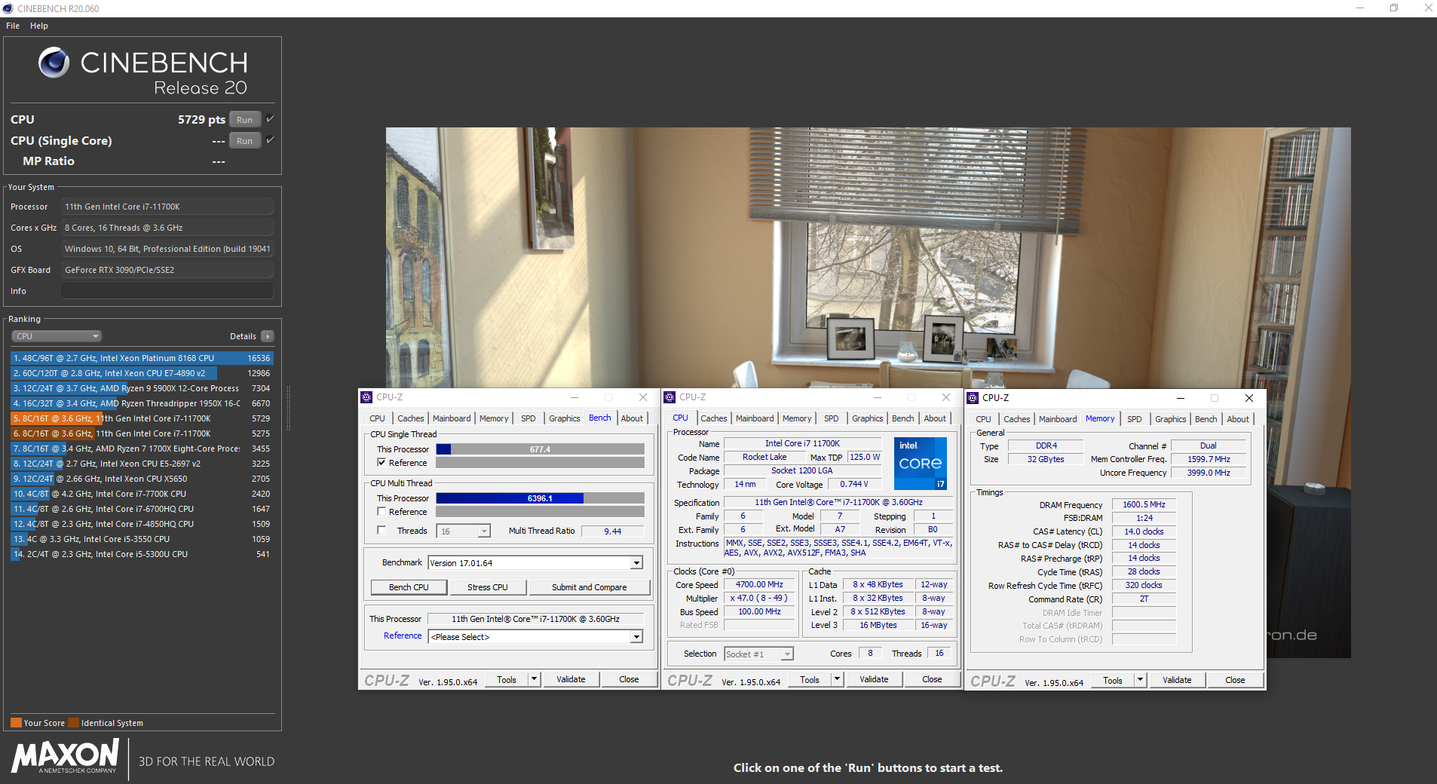This screenshot has width=1437, height=784.
Task: Click the Max TDP 125.0 W value
Action: 865,457
